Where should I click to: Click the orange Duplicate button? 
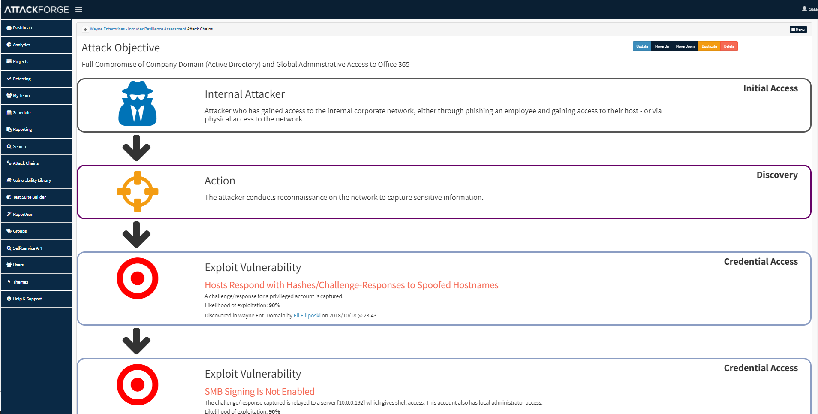(x=709, y=46)
